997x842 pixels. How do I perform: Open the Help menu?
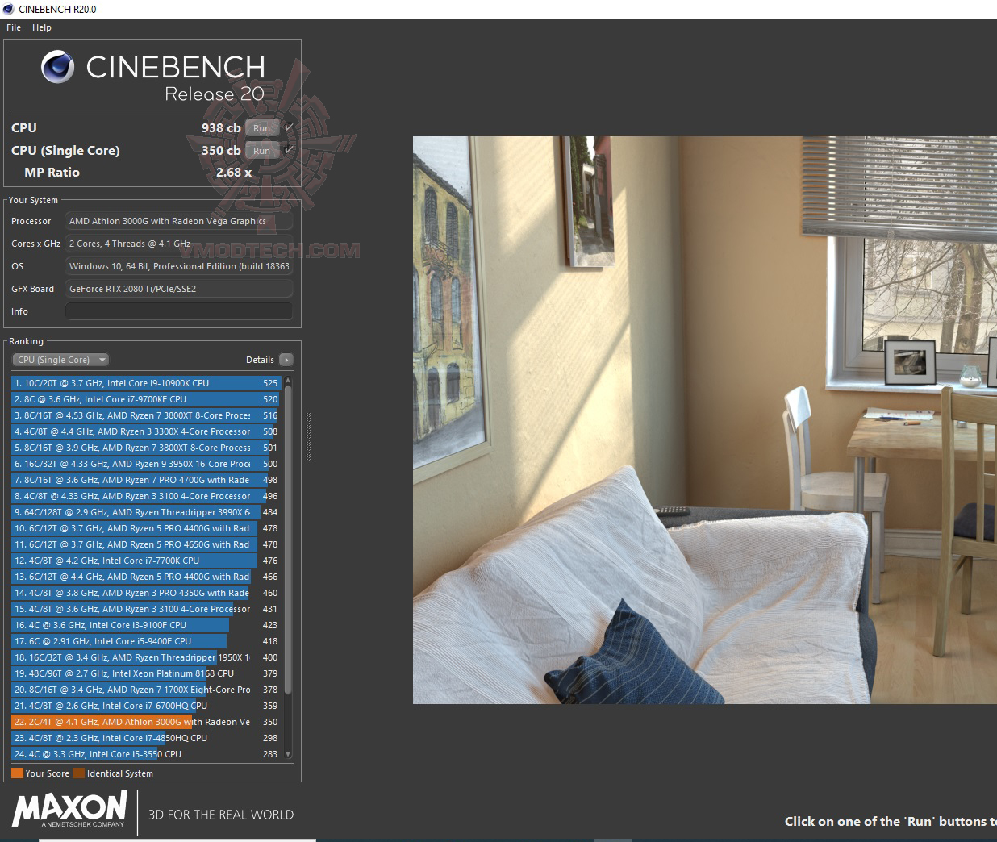[x=42, y=27]
